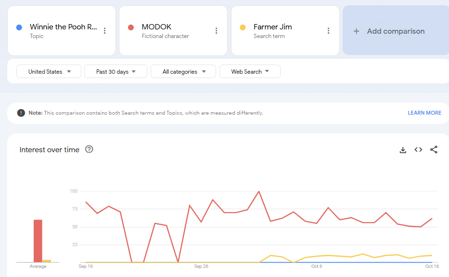Click the Oct 16 axis label
The width and height of the screenshot is (449, 277).
432,266
